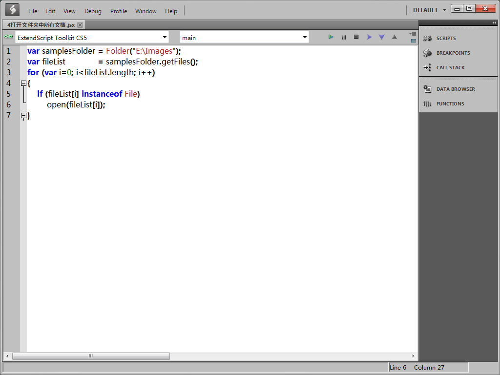Open the Debug menu
Screen dimensions: 500x375
pos(93,11)
